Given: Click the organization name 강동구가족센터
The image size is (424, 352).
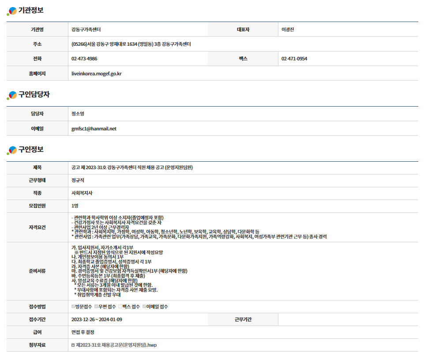Looking at the screenshot, I should click(86, 30).
